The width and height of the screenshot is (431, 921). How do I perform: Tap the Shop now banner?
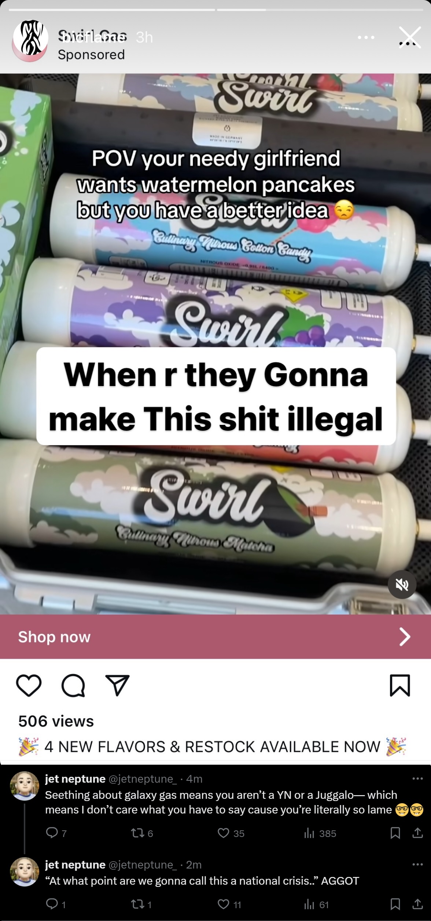215,637
